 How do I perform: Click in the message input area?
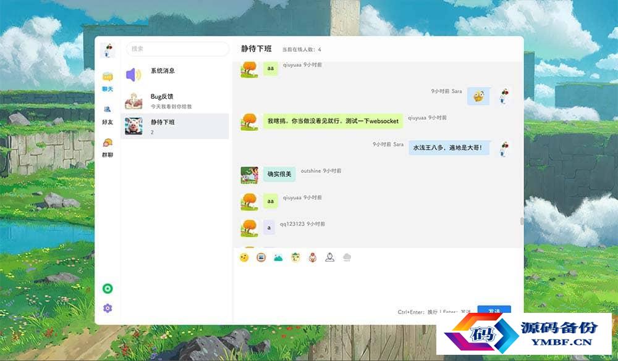coord(378,286)
